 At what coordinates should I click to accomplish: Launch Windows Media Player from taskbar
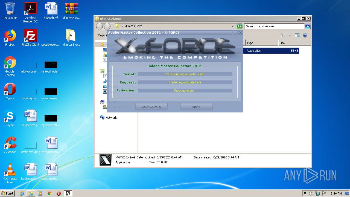click(40, 193)
